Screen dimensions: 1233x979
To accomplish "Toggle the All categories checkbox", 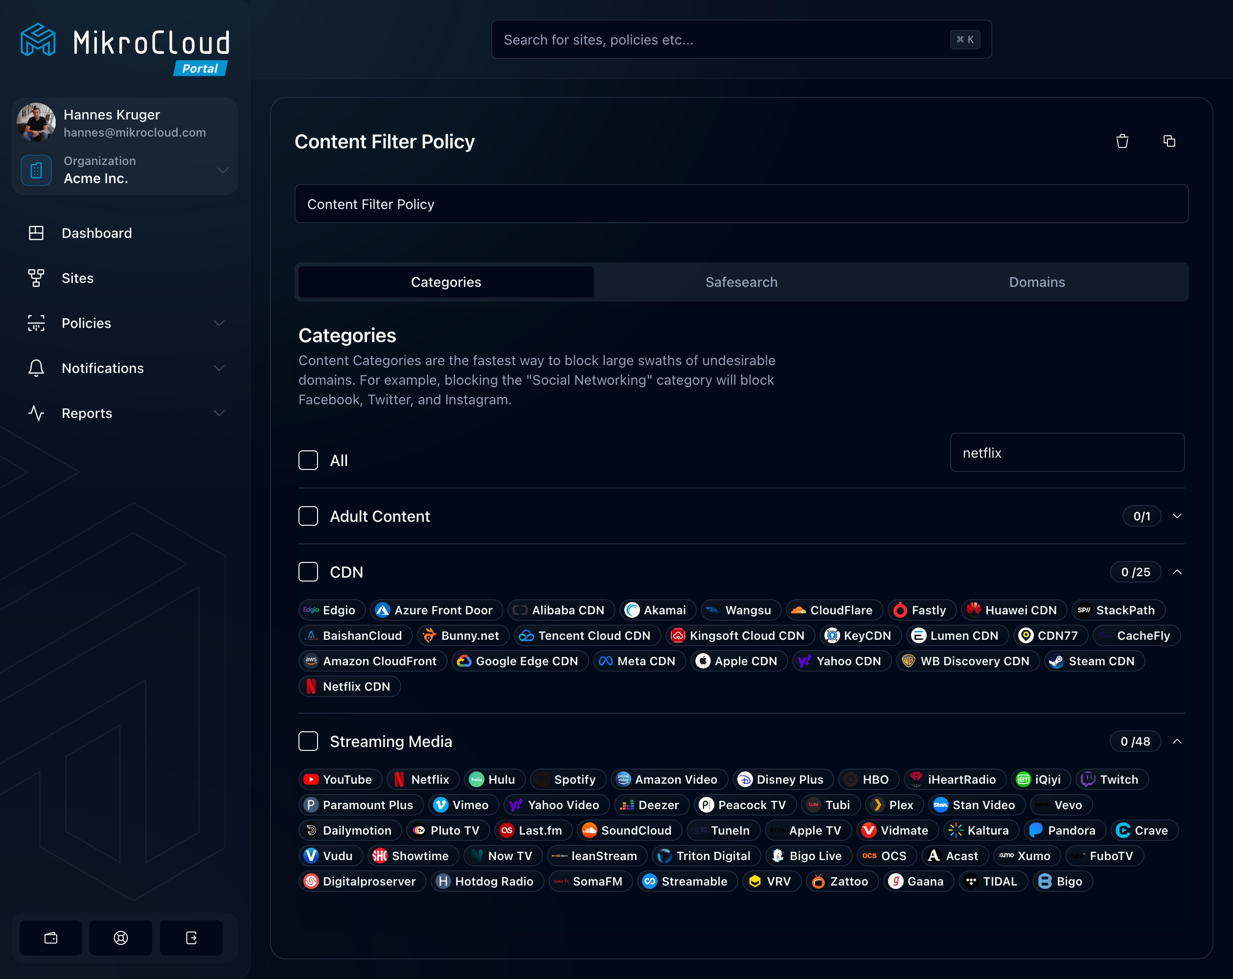I will tap(308, 460).
